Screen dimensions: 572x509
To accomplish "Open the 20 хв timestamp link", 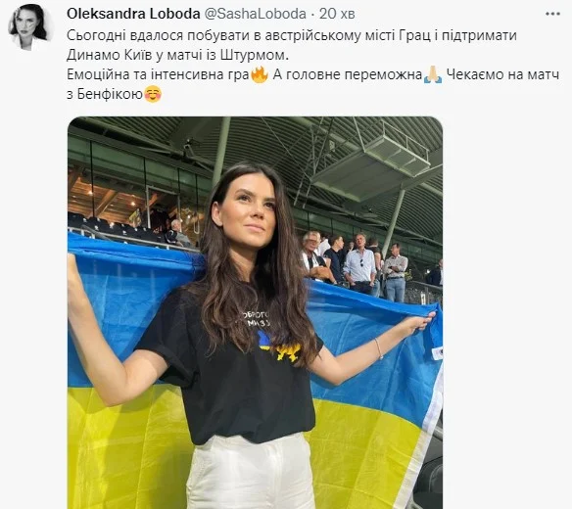I will click(337, 14).
